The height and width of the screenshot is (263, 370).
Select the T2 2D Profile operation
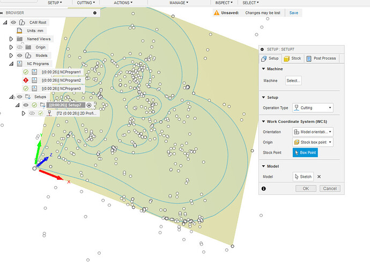76,113
